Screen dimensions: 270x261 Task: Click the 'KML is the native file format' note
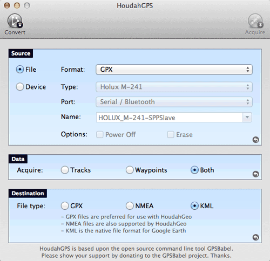click(124, 231)
